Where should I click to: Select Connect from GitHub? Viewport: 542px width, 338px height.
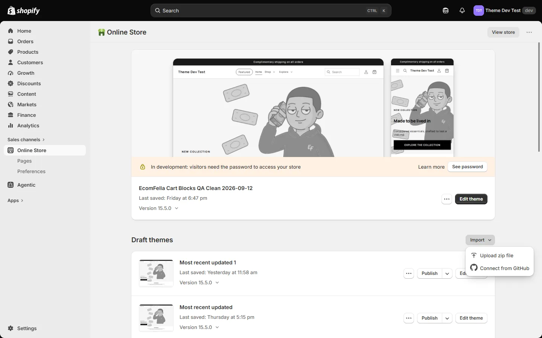click(x=499, y=268)
